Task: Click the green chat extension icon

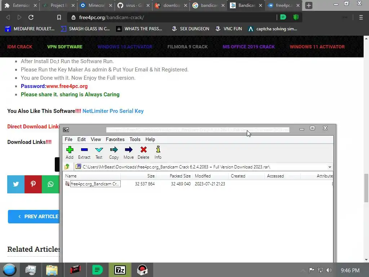Action: [x=283, y=17]
